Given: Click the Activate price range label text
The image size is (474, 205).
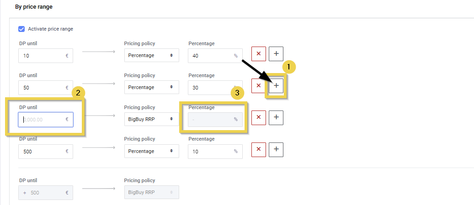Looking at the screenshot, I should [50, 29].
